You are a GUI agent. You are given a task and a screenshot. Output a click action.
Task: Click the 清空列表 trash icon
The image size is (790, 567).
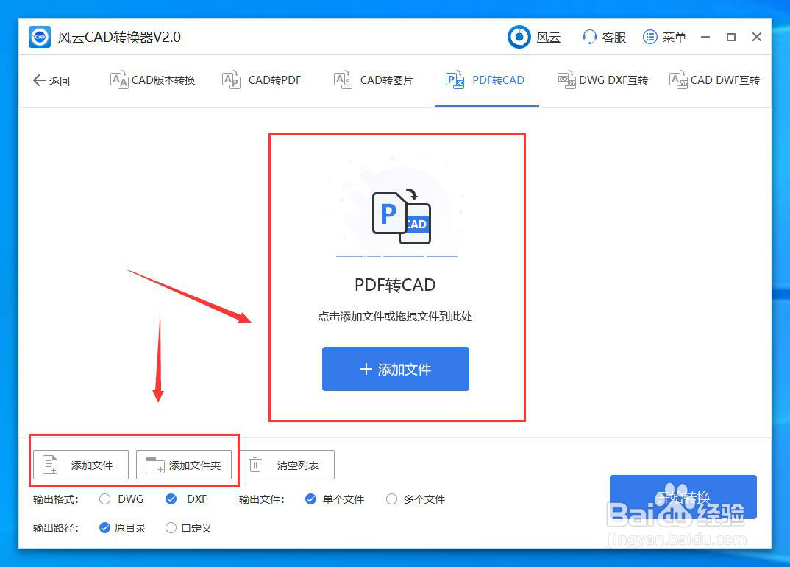[x=255, y=465]
